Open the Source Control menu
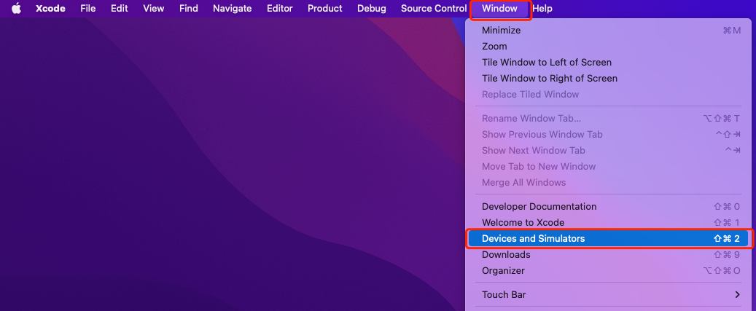This screenshot has width=756, height=311. tap(433, 9)
